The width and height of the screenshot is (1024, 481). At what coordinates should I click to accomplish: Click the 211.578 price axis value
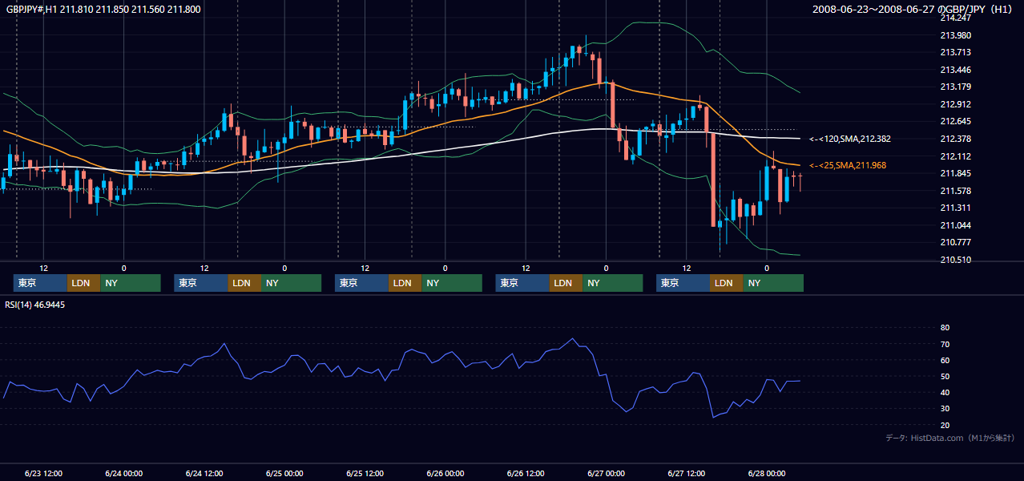[955, 191]
